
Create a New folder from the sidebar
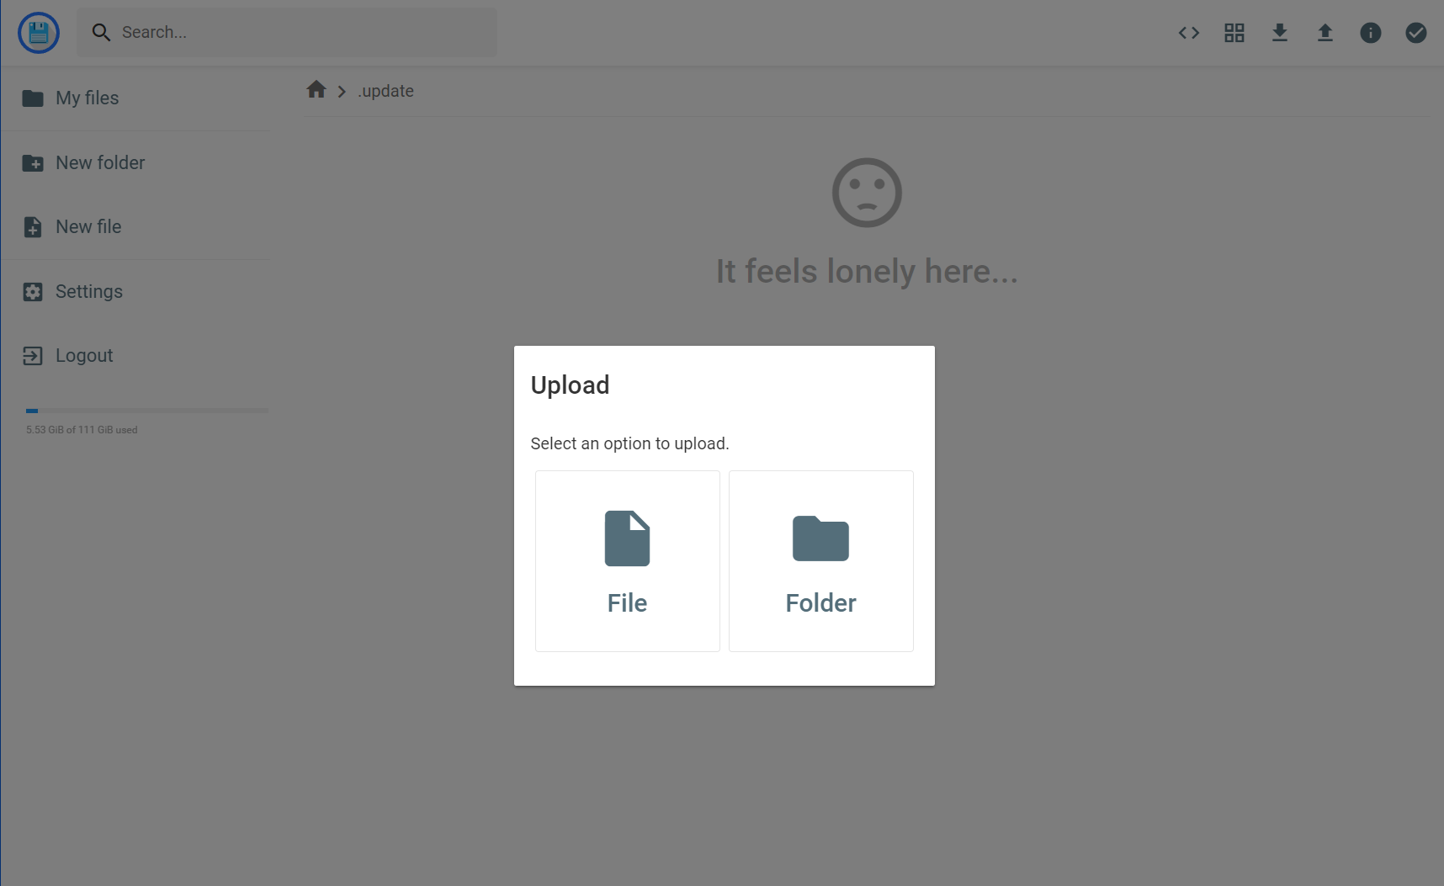pos(99,163)
